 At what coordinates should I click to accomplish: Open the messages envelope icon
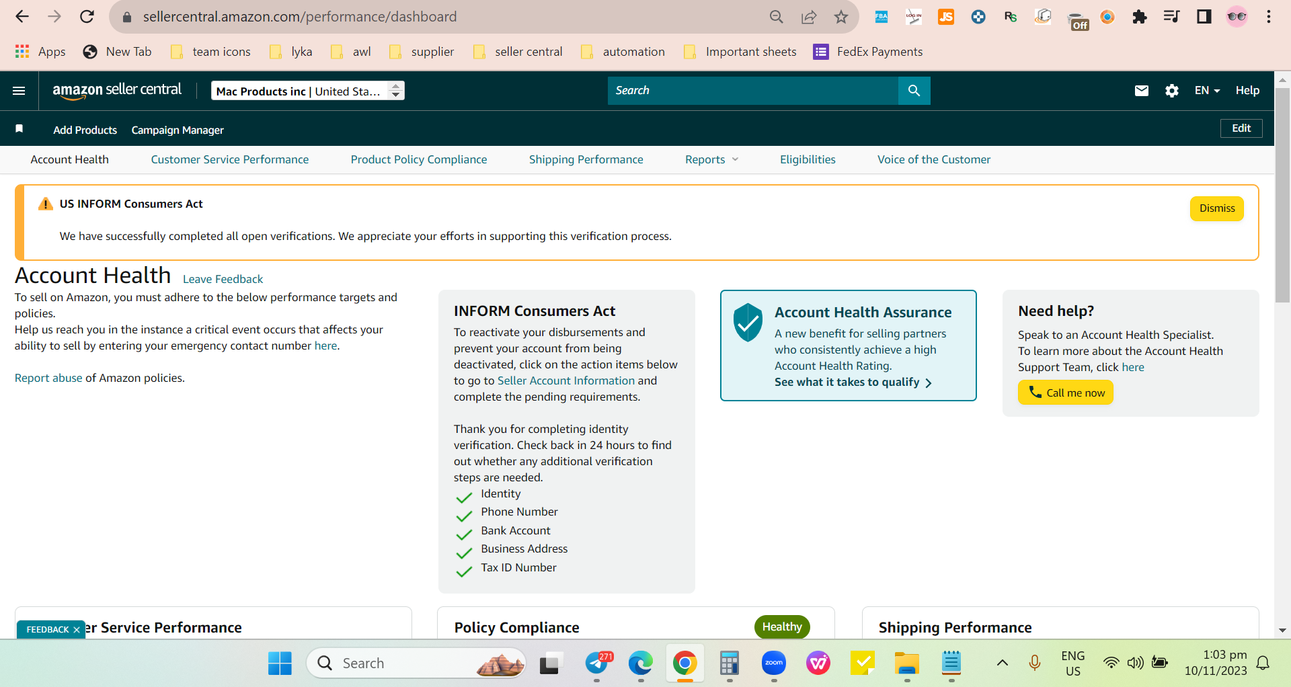click(1142, 91)
